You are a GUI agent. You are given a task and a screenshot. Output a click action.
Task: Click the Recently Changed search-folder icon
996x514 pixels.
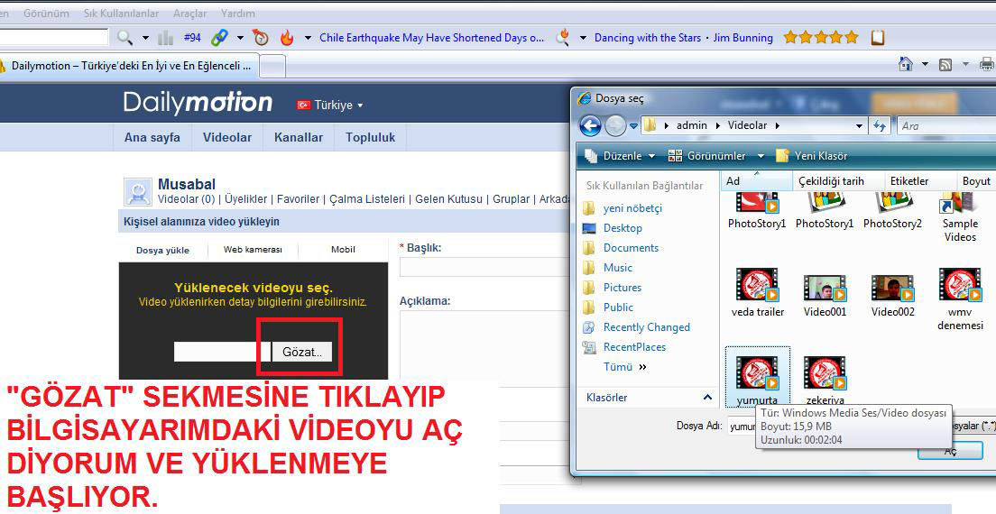pyautogui.click(x=589, y=327)
